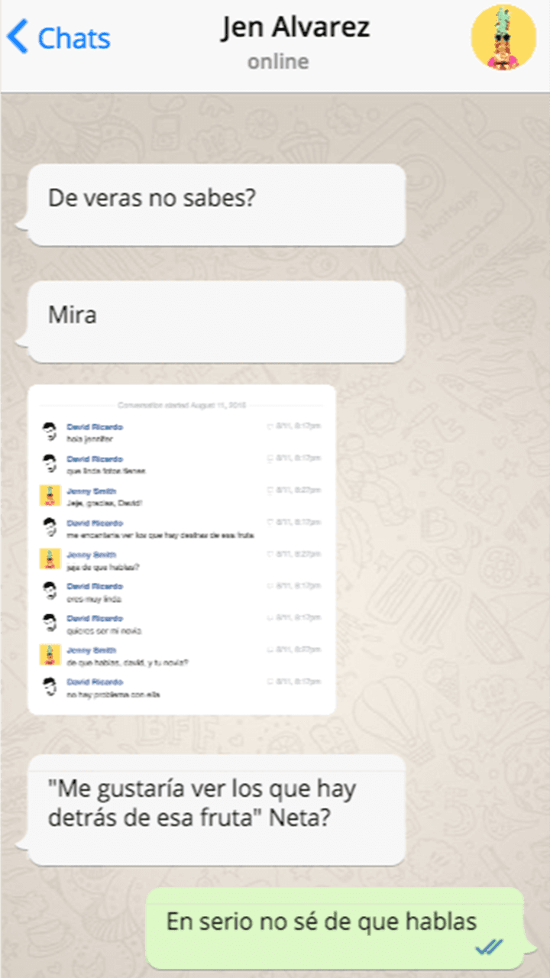Click David Ricardo's name above "quieres ser mi novia"
This screenshot has width=550, height=978.
pos(95,618)
